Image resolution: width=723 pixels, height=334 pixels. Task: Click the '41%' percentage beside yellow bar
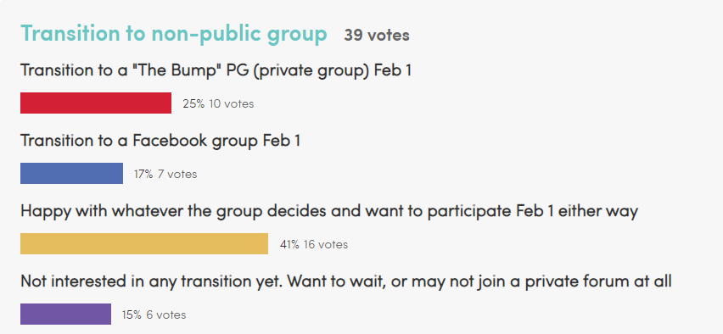tap(289, 245)
